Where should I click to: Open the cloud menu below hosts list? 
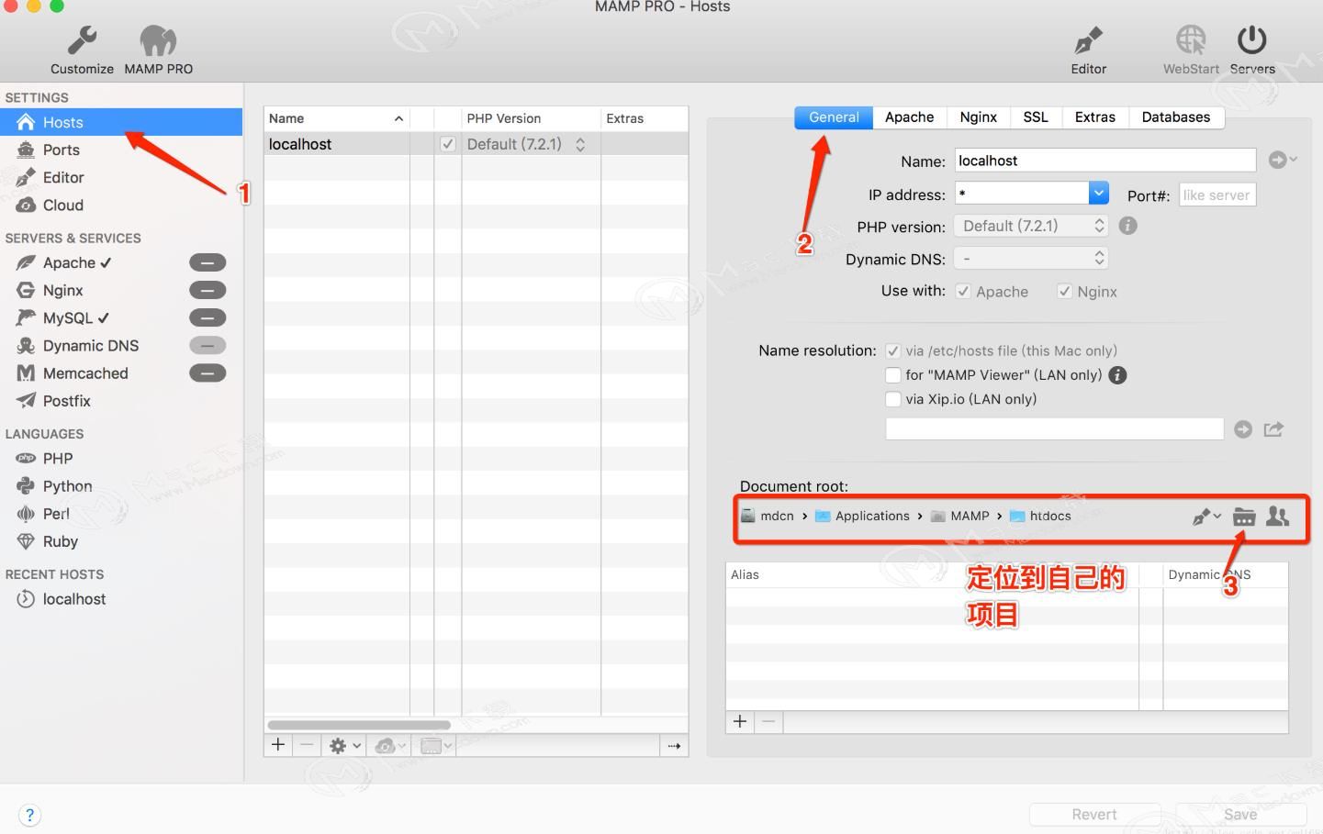[390, 746]
